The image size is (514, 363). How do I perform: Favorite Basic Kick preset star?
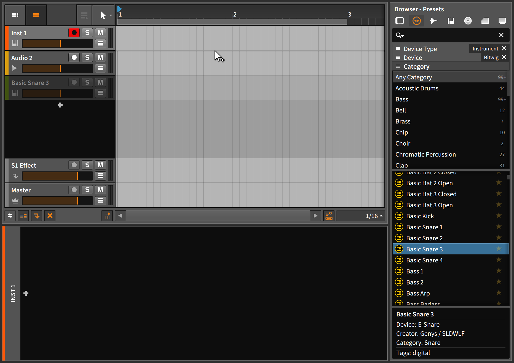(x=499, y=216)
